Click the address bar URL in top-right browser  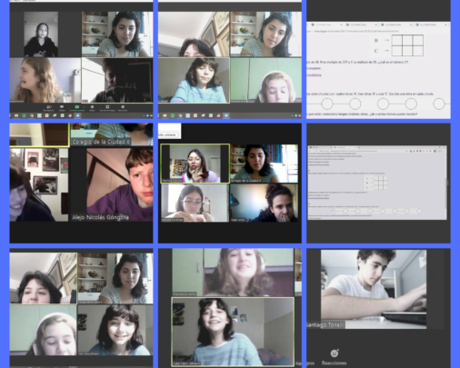[x=356, y=31]
